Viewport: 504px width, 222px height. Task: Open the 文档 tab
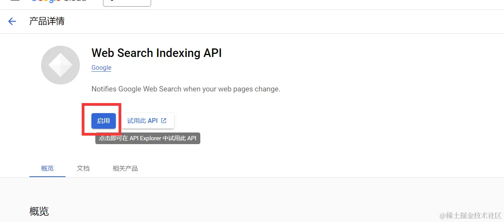pos(83,169)
